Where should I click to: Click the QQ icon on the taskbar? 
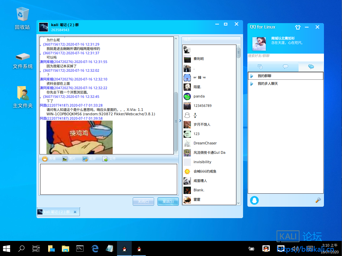coord(124,248)
